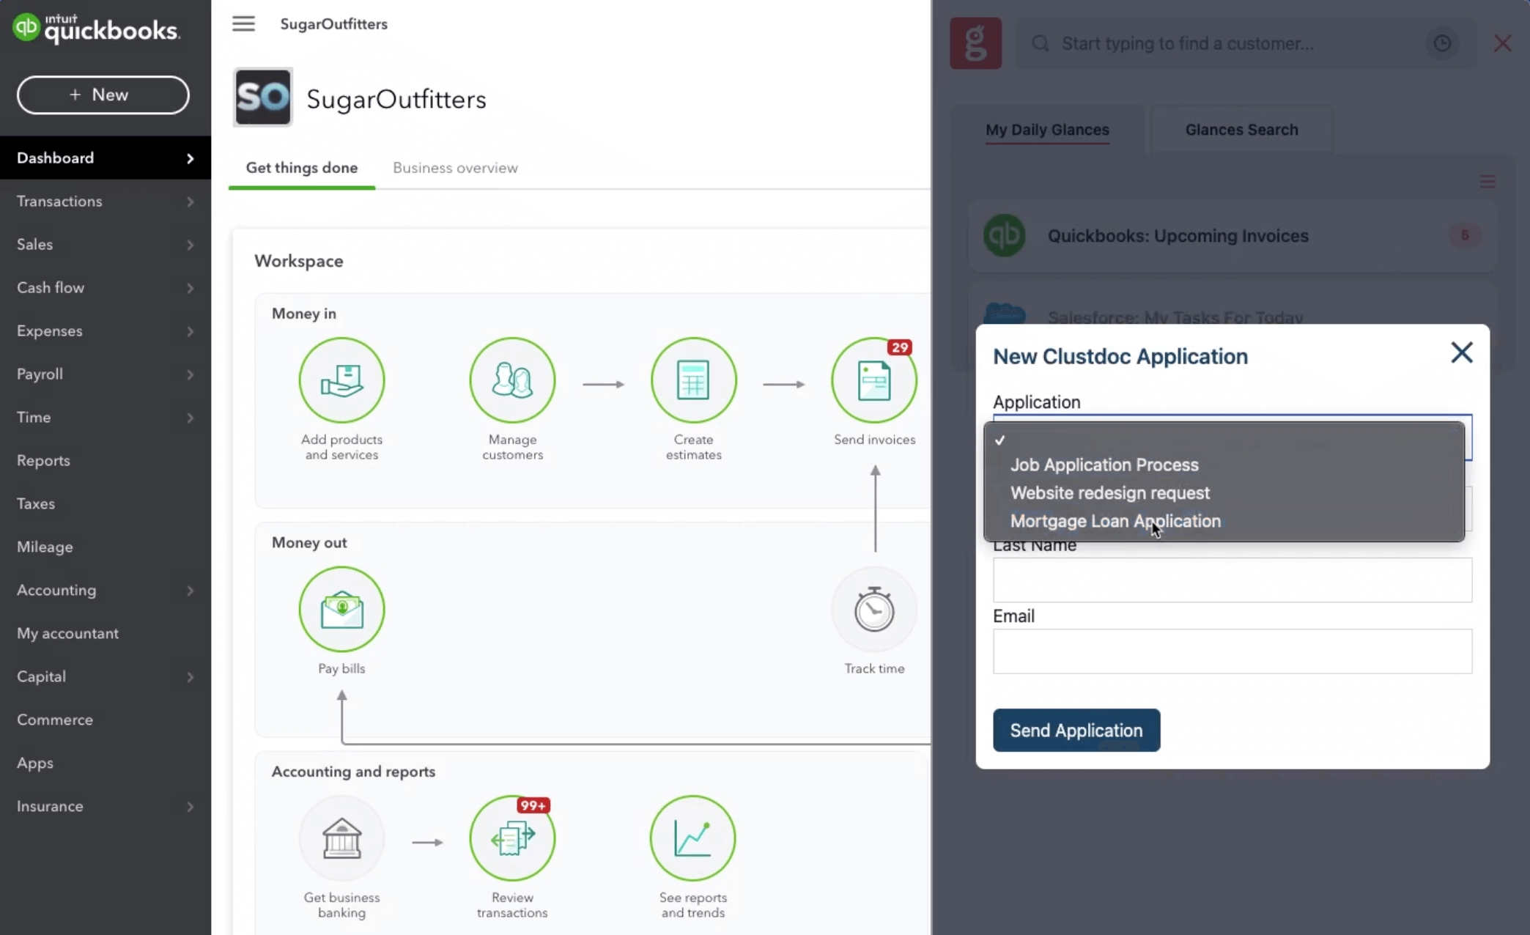Open the Manage customers icon
The image size is (1530, 935).
click(x=512, y=380)
